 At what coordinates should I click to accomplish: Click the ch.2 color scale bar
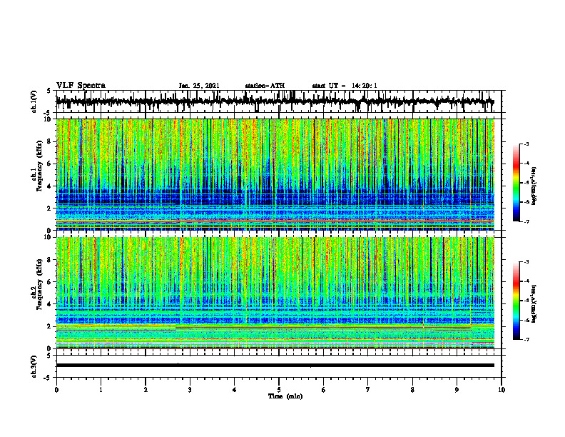(x=516, y=301)
